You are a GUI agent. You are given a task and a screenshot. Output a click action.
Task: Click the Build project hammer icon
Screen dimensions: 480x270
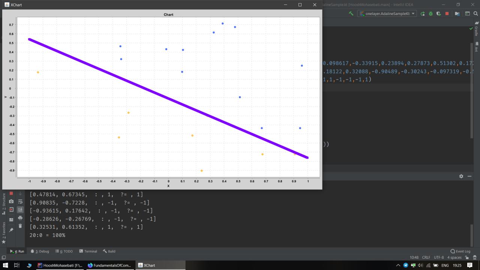351,13
